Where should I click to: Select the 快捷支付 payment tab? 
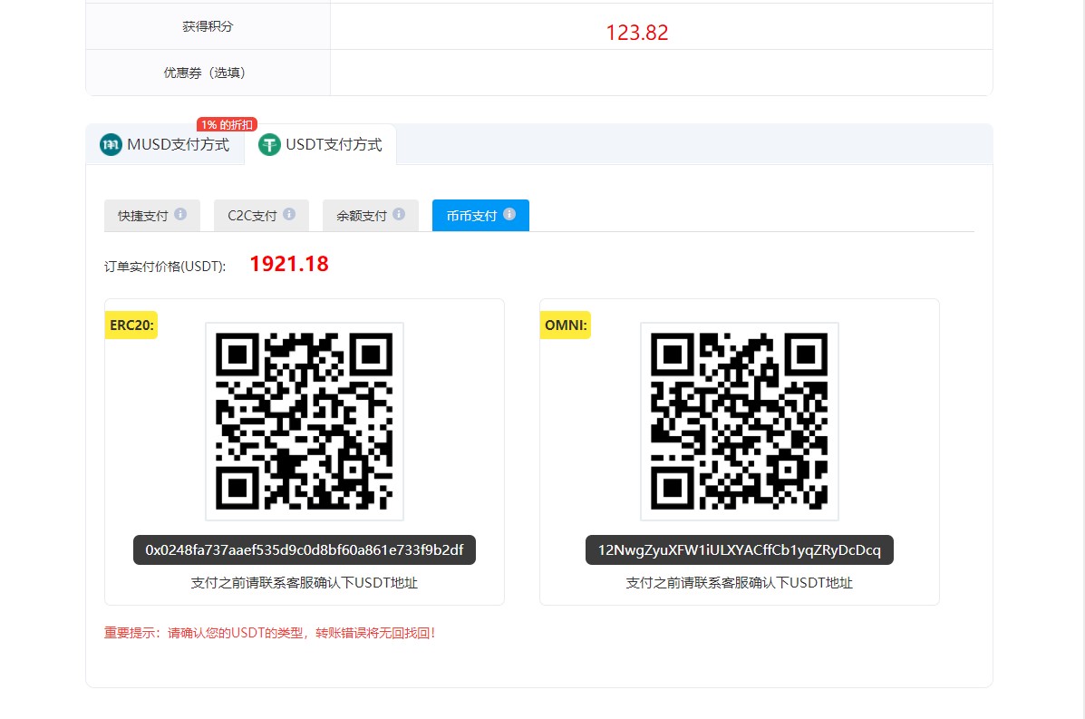coord(152,215)
